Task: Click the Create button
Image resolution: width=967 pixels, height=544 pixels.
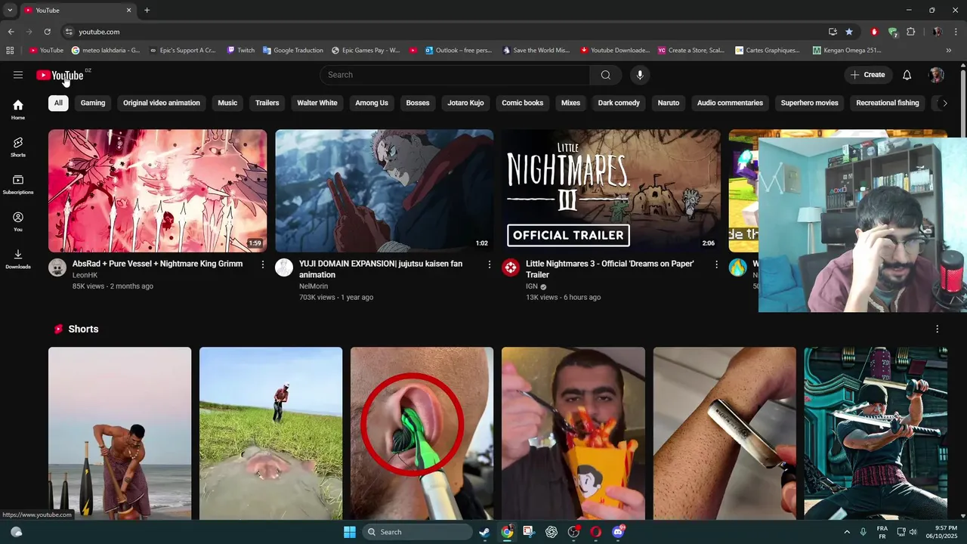Action: pyautogui.click(x=867, y=75)
